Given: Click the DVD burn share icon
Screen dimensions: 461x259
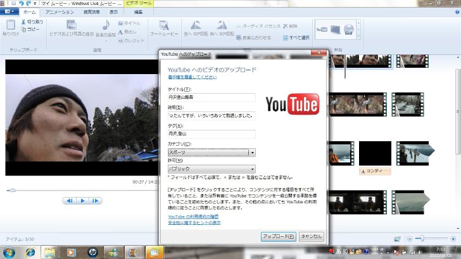Looking at the screenshot, I should [349, 29].
